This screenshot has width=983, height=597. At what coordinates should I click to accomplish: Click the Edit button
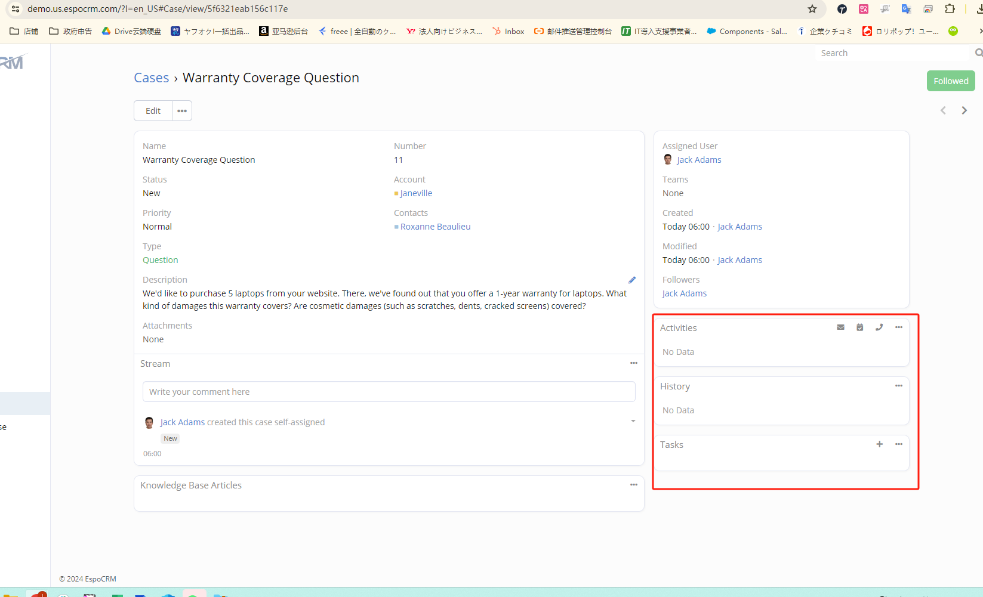click(153, 111)
